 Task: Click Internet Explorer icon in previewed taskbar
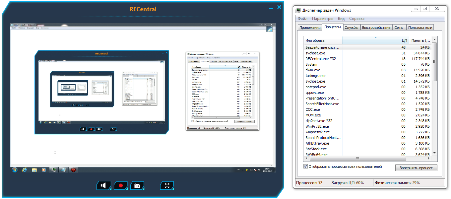(x=25, y=170)
